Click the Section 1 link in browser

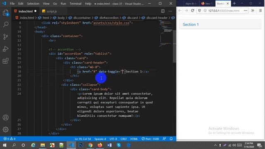[x=190, y=24]
